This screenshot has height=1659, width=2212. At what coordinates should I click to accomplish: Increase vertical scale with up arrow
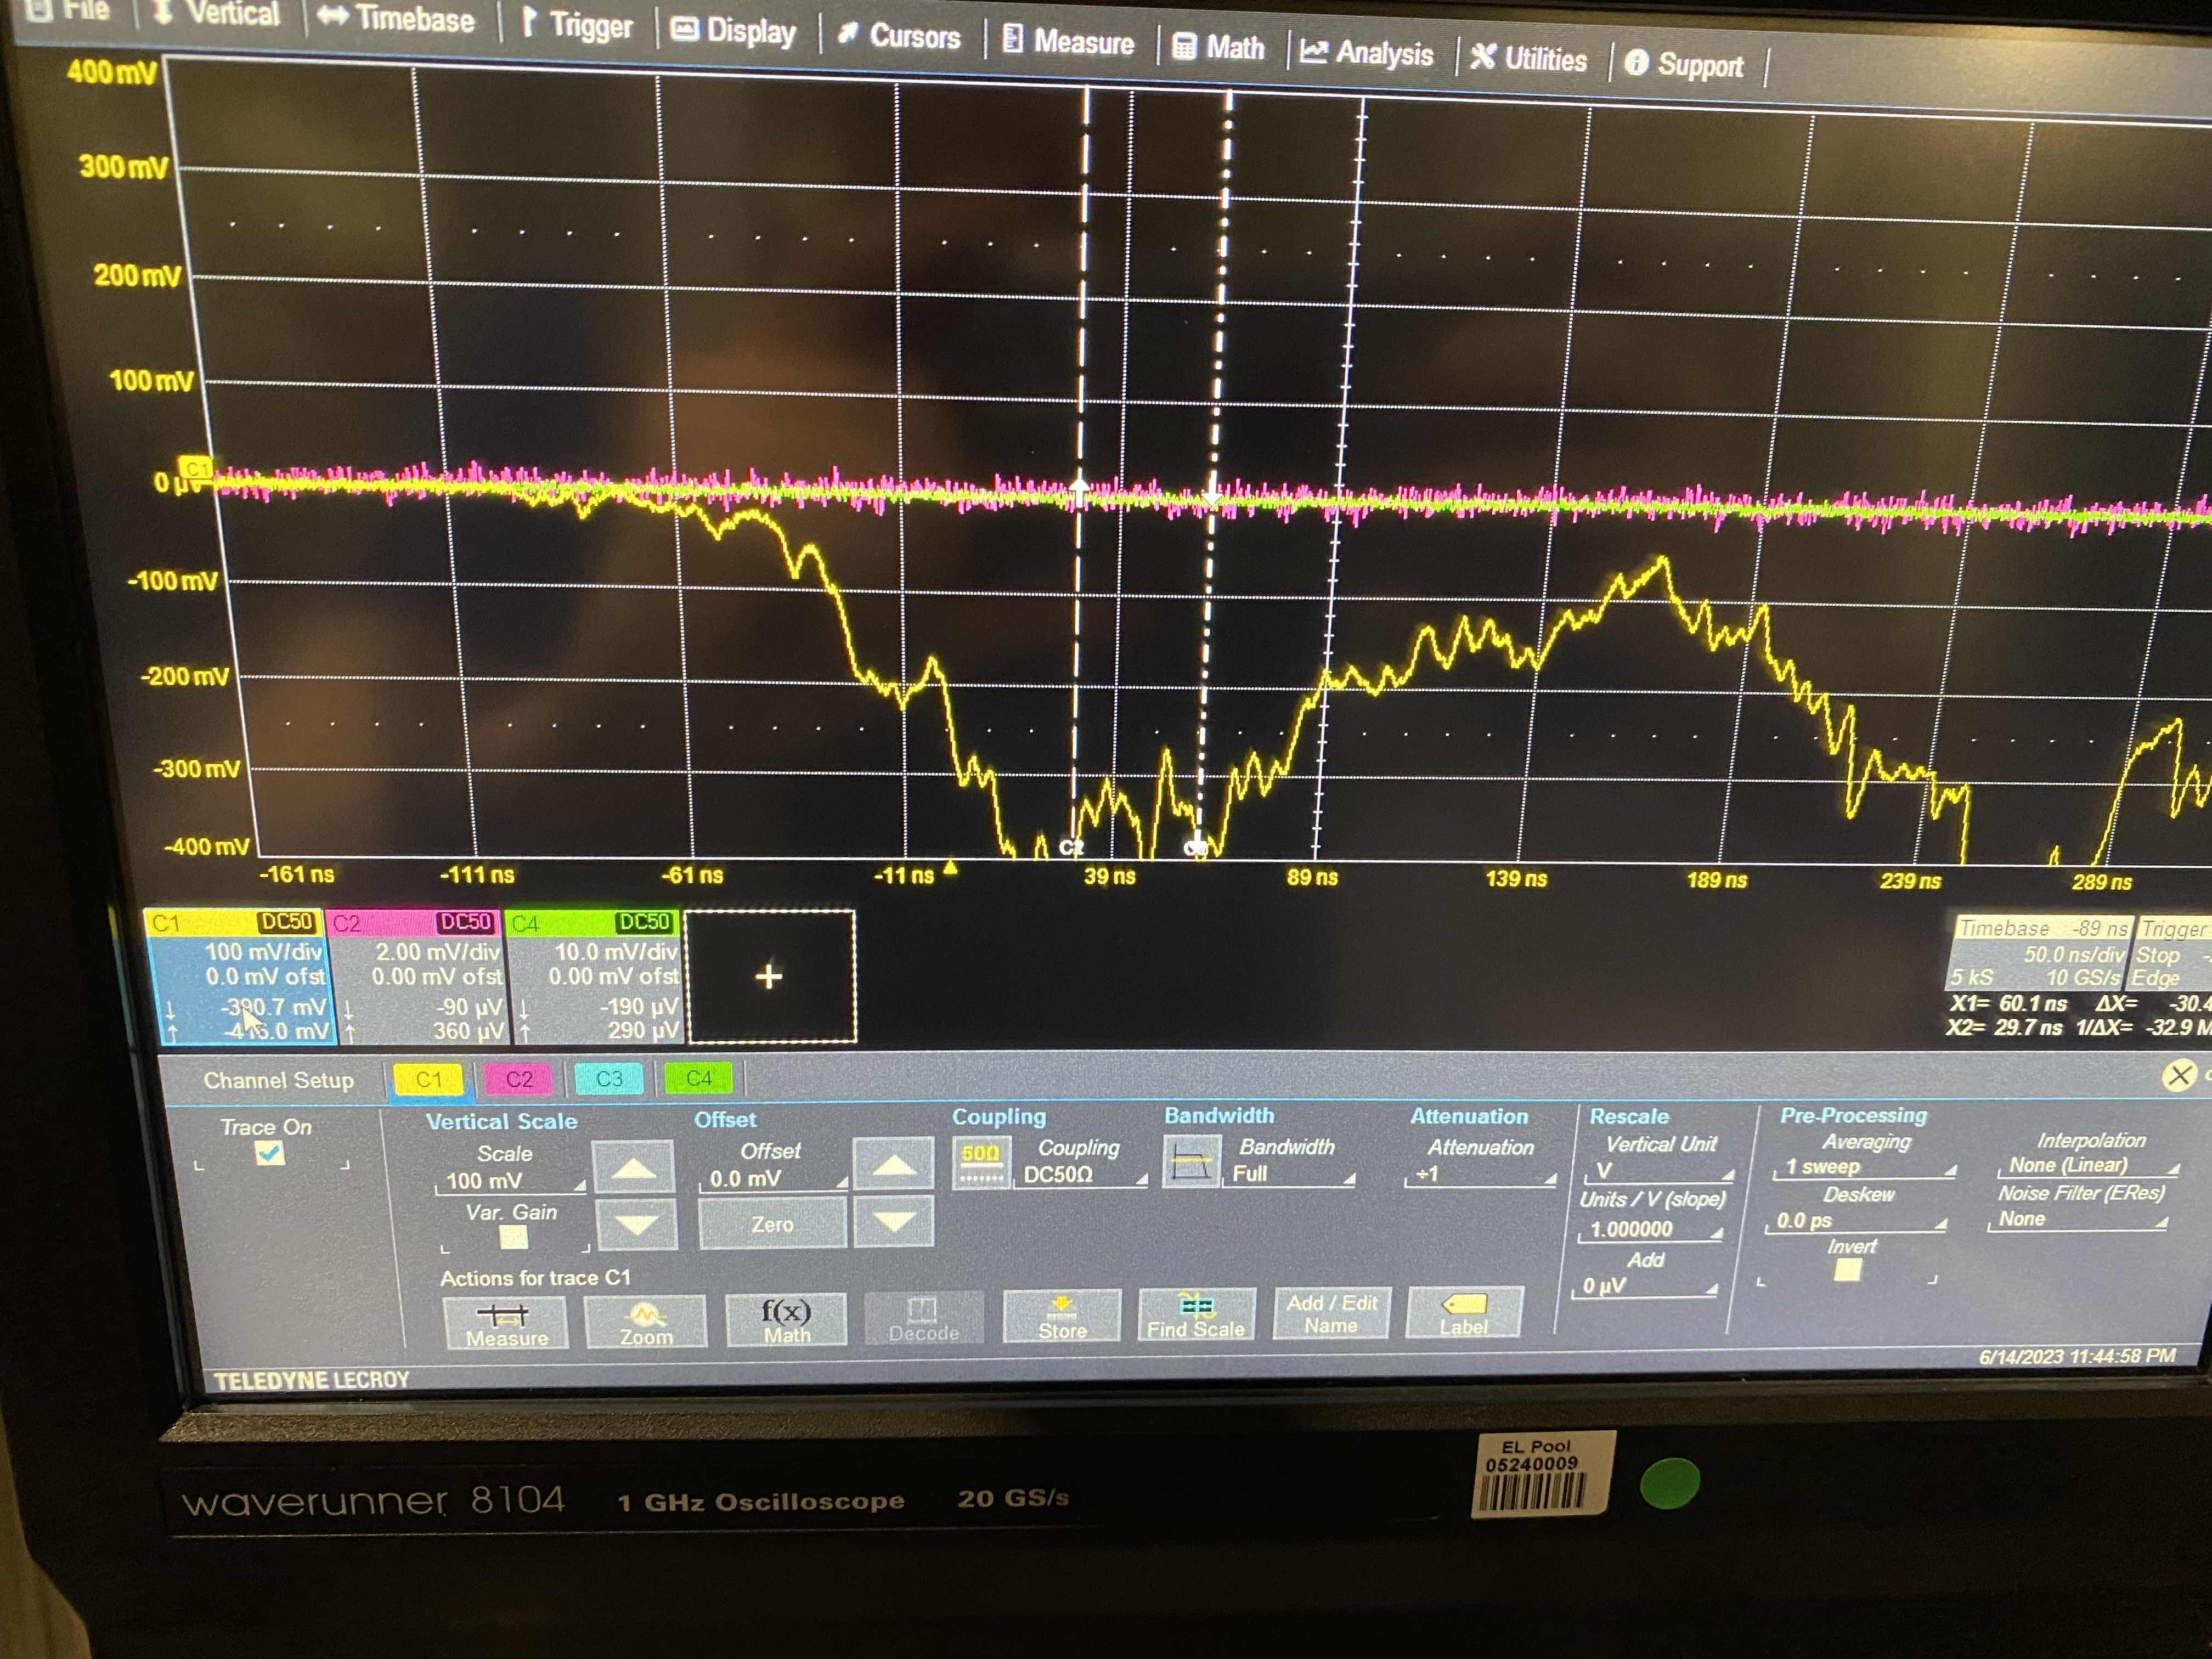point(634,1168)
